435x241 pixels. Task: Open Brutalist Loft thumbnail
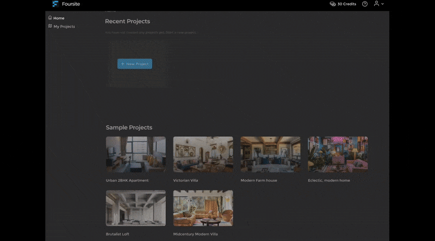coord(135,208)
